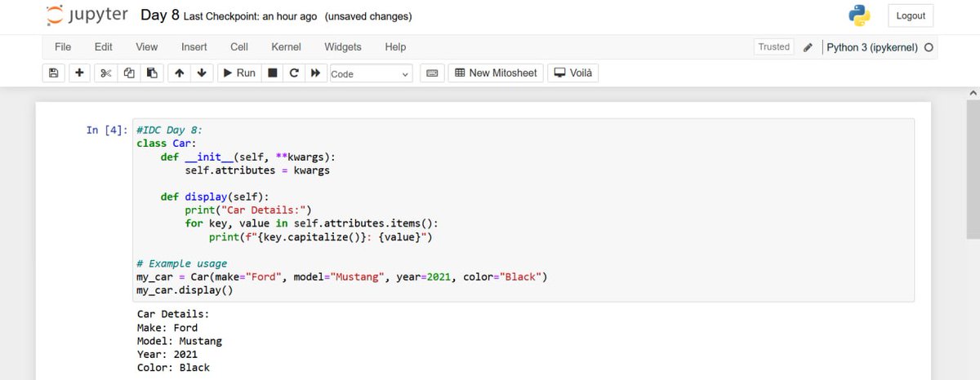Open the Cell menu
The height and width of the screenshot is (380, 980).
239,46
